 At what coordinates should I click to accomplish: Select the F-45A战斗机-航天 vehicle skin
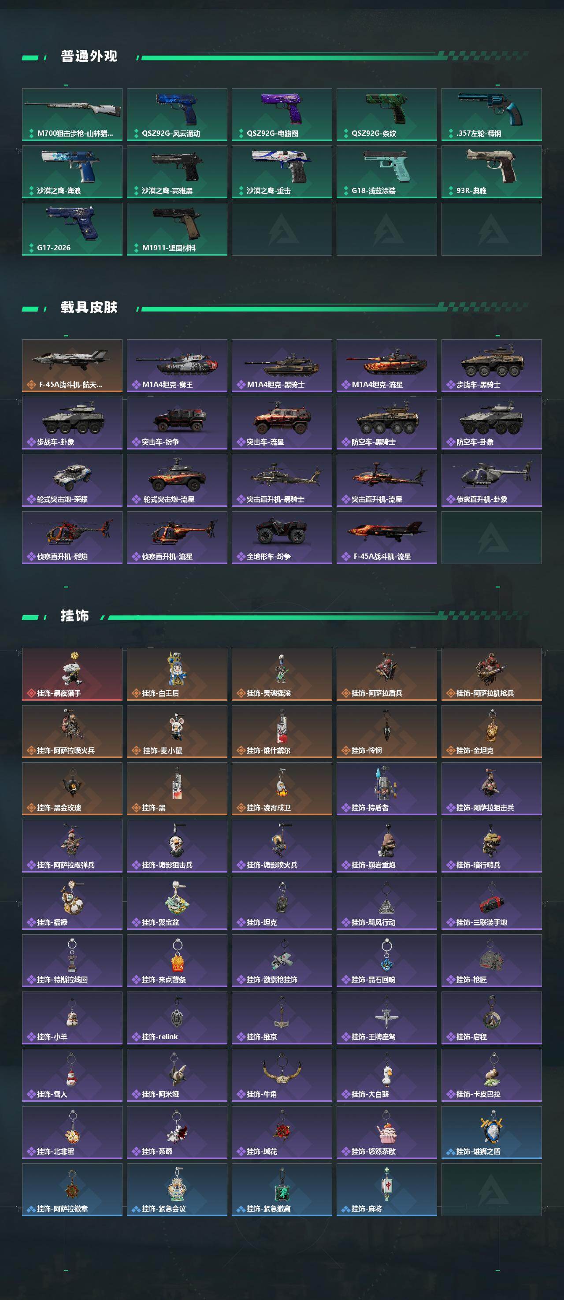[72, 366]
